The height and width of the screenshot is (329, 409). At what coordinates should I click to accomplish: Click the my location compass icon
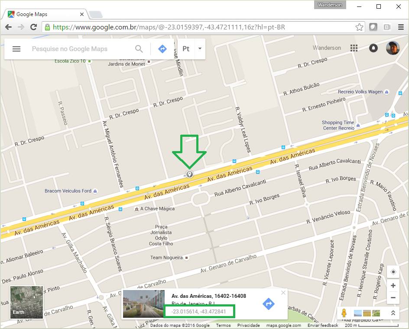tap(393, 271)
